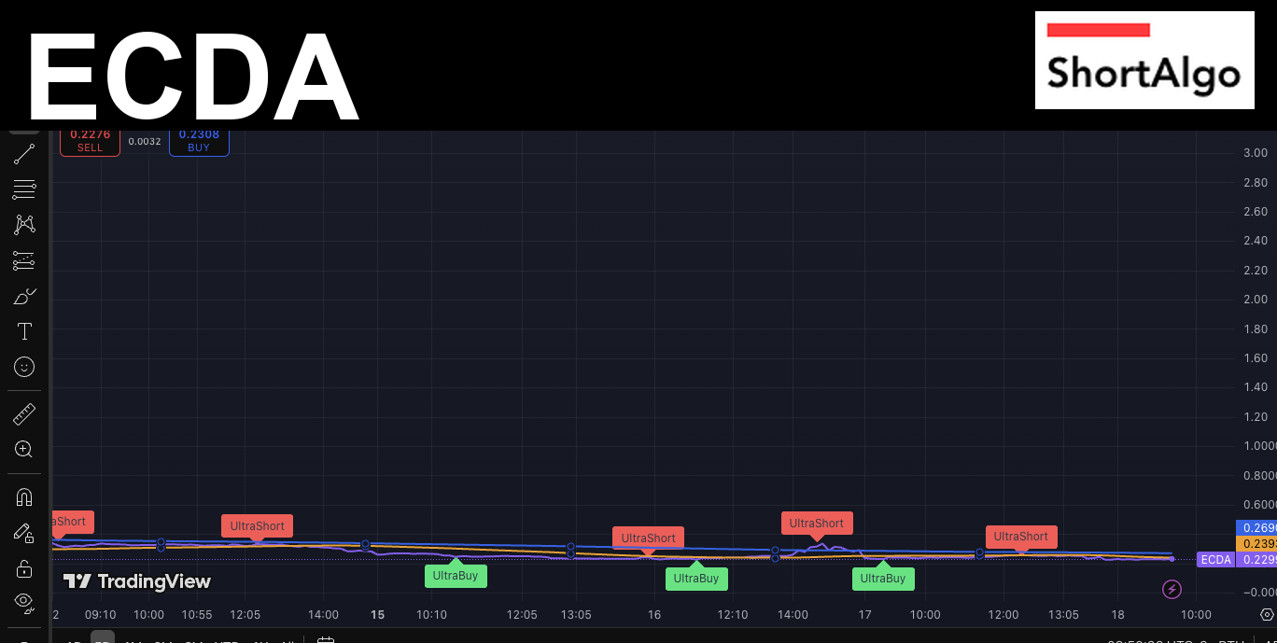1277x643 pixels.
Task: Click the purple ECDA symbol price tag
Action: pyautogui.click(x=1215, y=560)
